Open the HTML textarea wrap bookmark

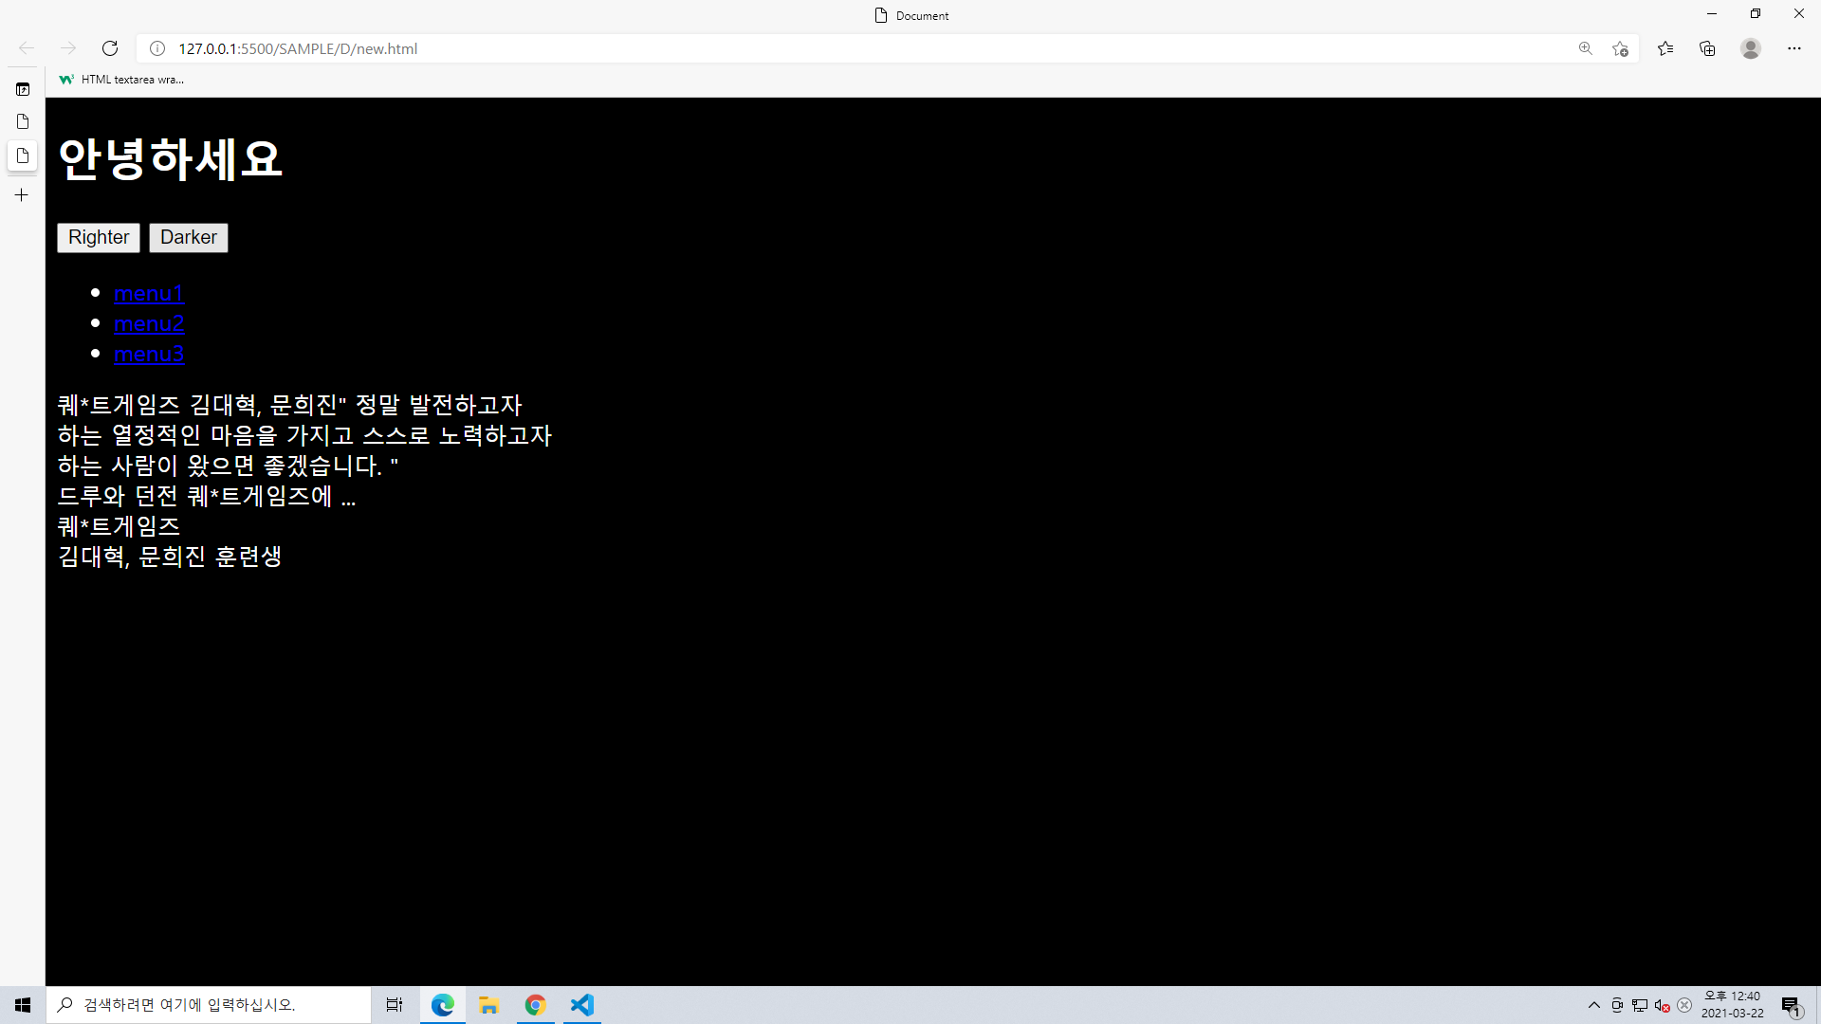[121, 80]
